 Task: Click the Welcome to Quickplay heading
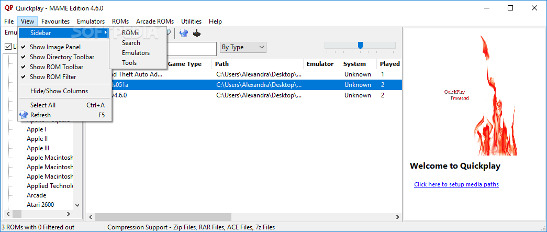click(455, 165)
